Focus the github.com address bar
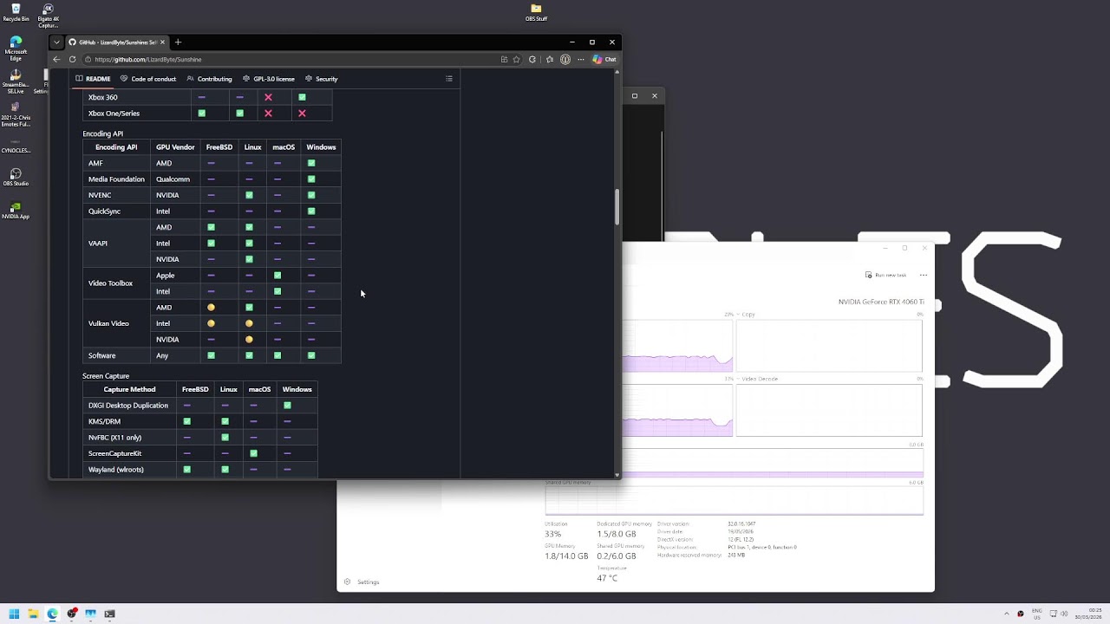The width and height of the screenshot is (1110, 624). pyautogui.click(x=291, y=59)
